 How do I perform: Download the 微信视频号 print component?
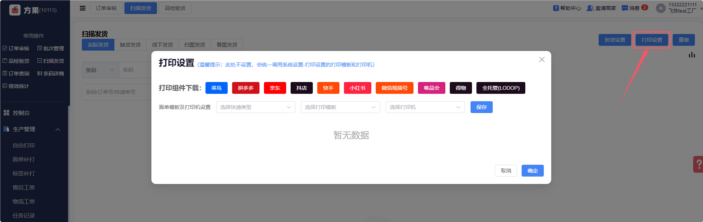(395, 88)
